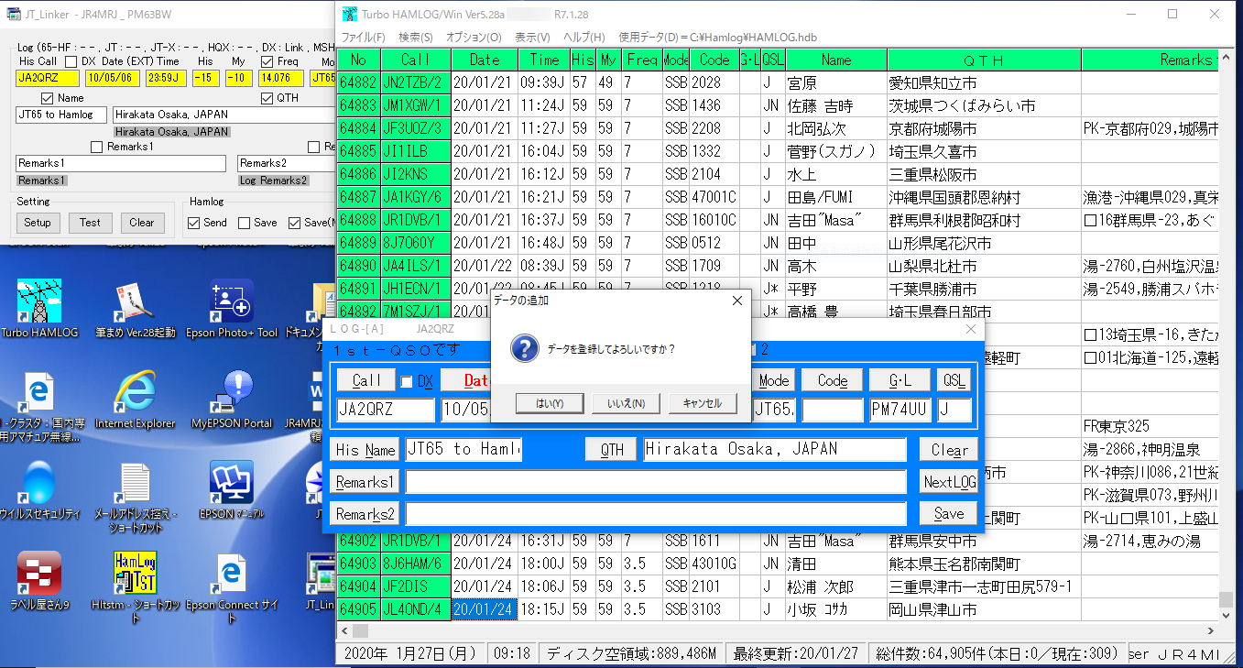This screenshot has height=668, width=1243.
Task: Open the オプション(O) menu
Action: click(x=474, y=38)
